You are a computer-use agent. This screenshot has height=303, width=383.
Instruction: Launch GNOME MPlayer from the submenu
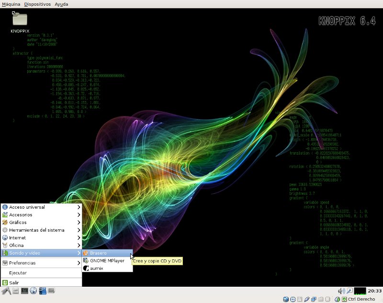tap(107, 260)
